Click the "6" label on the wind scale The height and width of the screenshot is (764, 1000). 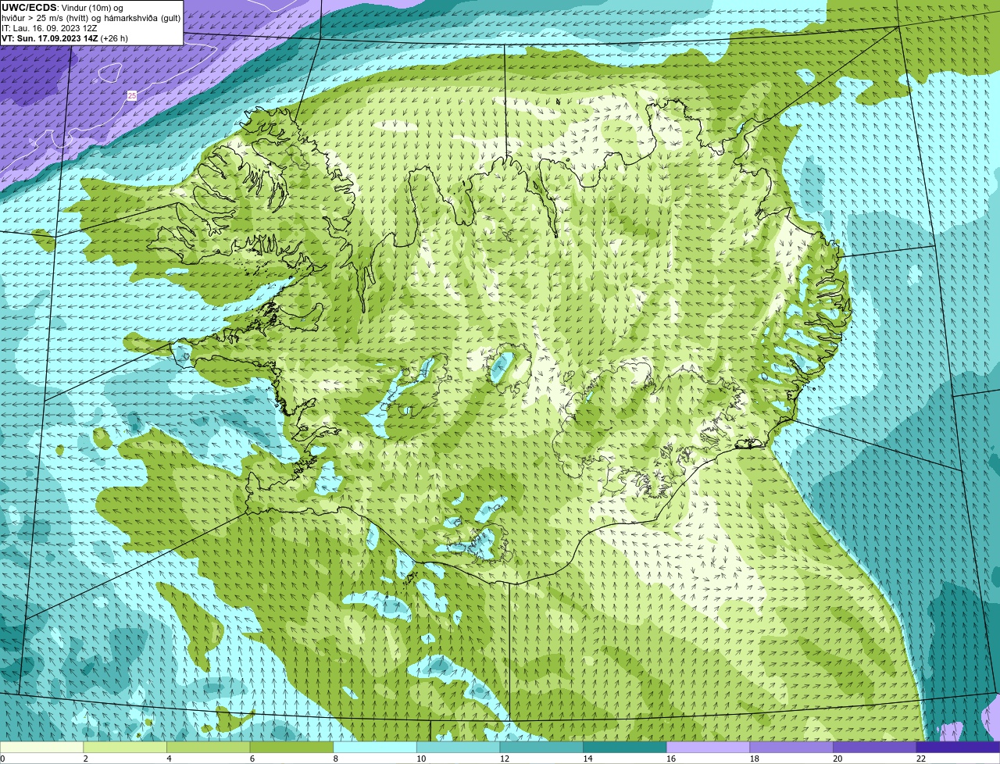tap(252, 759)
